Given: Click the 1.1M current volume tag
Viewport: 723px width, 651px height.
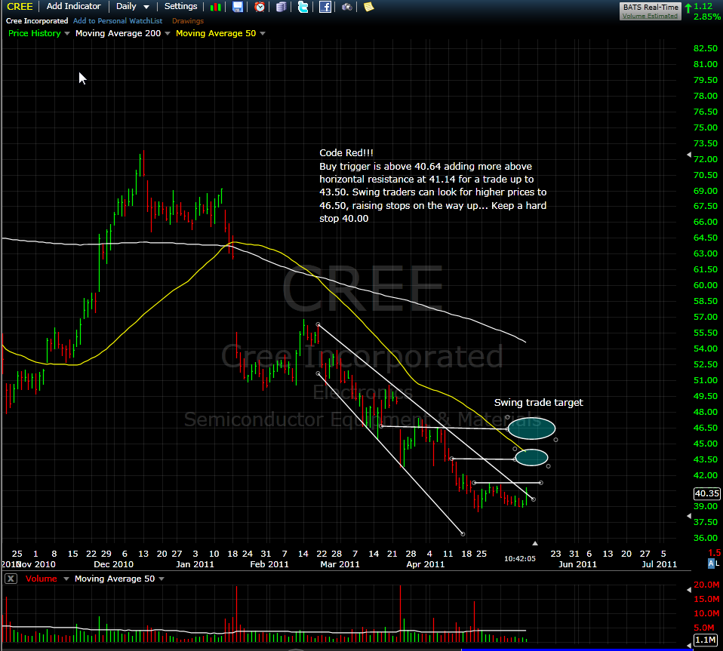Looking at the screenshot, I should pyautogui.click(x=707, y=640).
